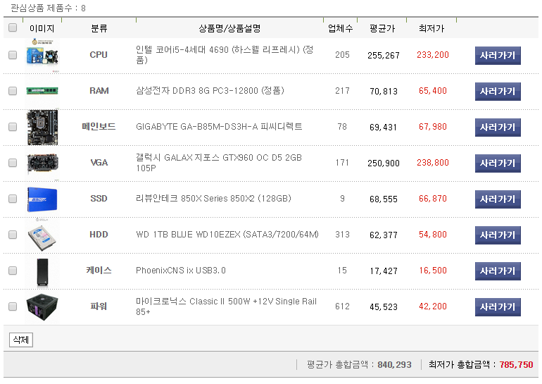The width and height of the screenshot is (542, 384).
Task: Click the 삭제 delete button
Action: pyautogui.click(x=21, y=340)
